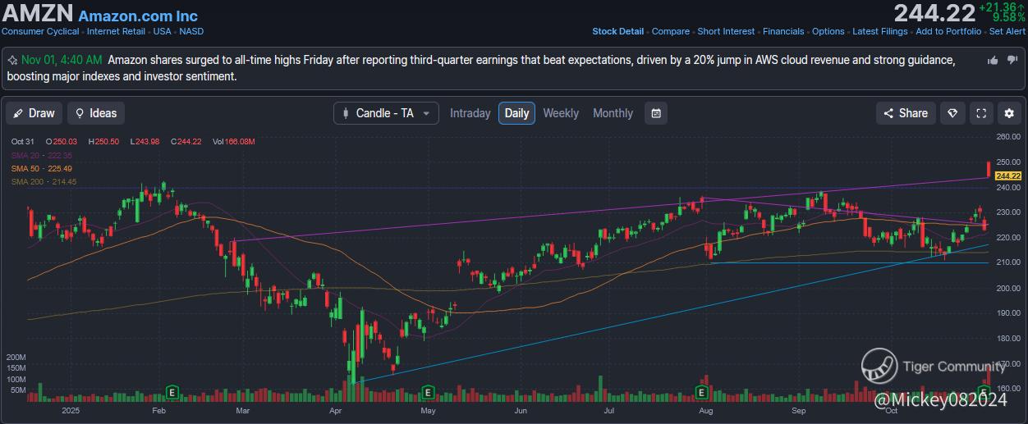Open the calendar date range icon
Viewport: 1028px width, 424px height.
tap(656, 113)
